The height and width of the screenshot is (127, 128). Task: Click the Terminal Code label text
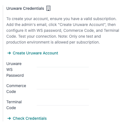coord(14,105)
